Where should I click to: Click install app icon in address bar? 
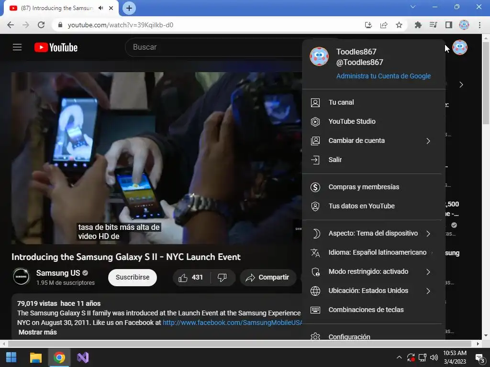tap(368, 25)
